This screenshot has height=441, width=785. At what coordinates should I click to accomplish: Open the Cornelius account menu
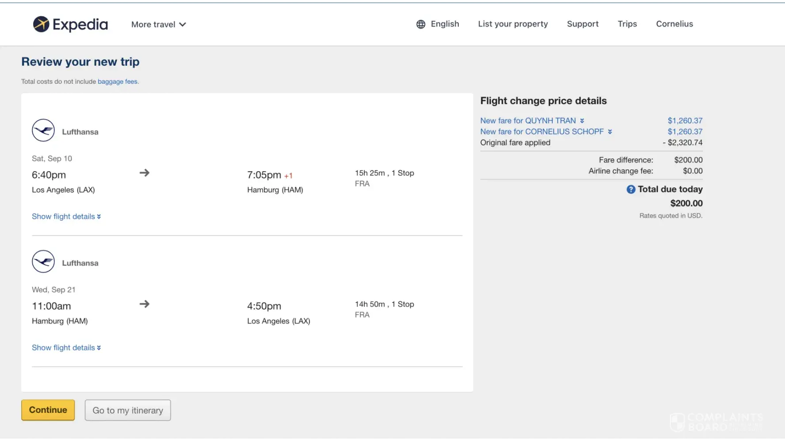point(674,24)
